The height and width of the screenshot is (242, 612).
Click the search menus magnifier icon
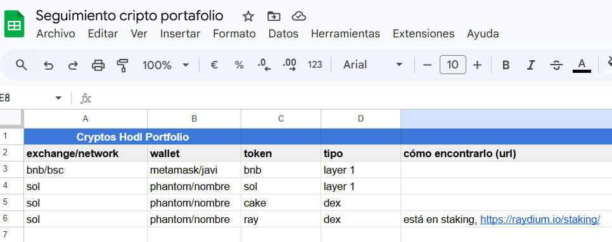(x=21, y=65)
